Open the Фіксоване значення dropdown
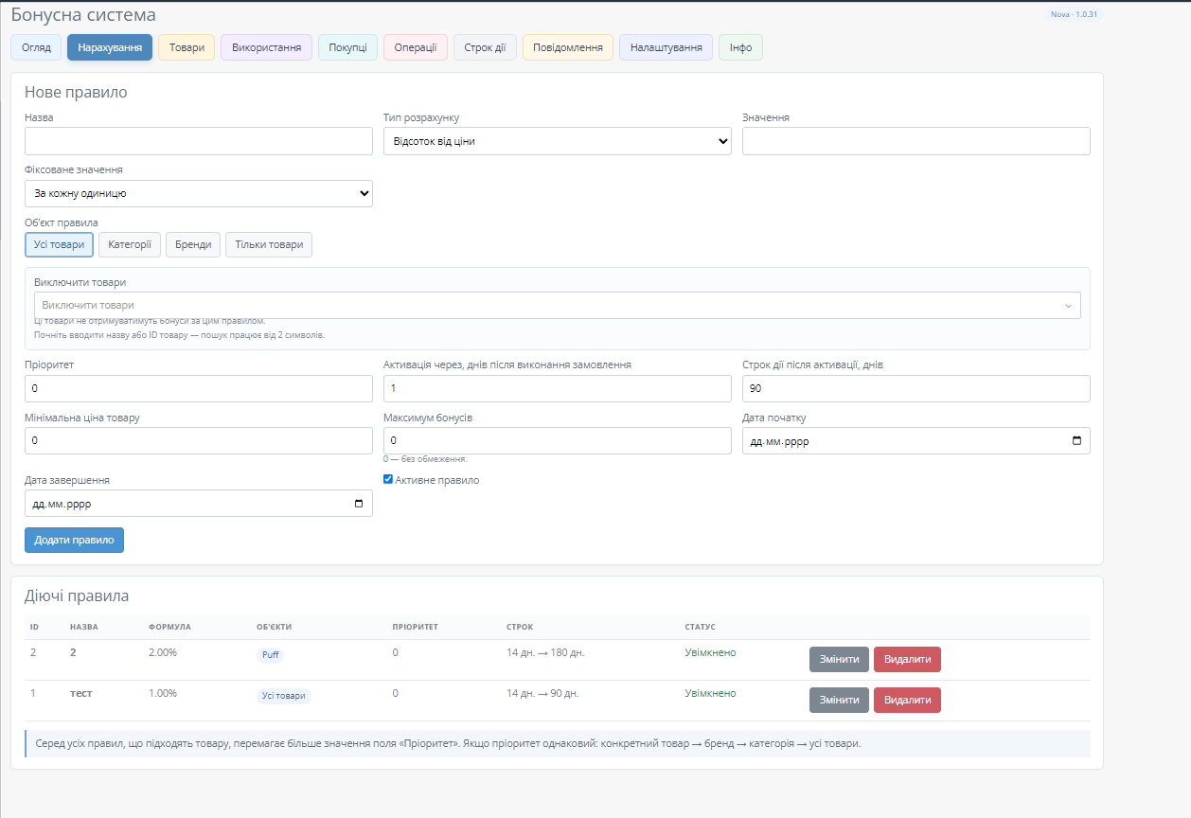This screenshot has height=818, width=1191. click(x=199, y=193)
